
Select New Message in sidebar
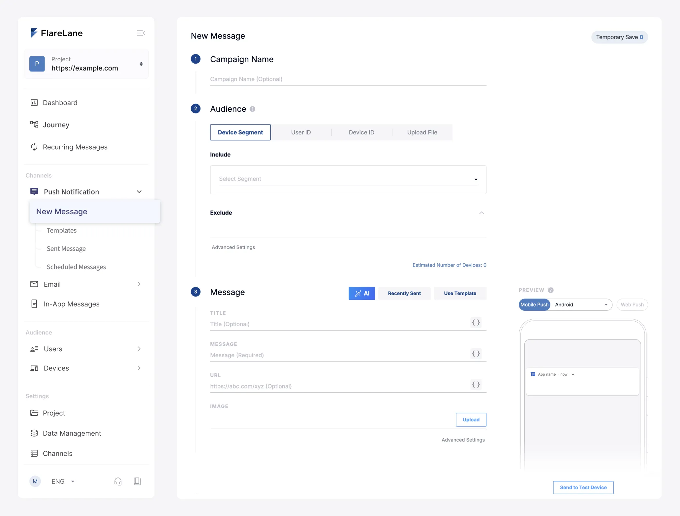pos(95,212)
